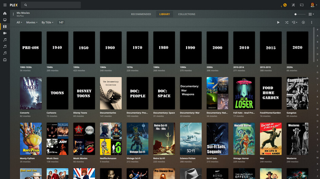Viewport: 320px width, 179px height.
Task: Open the Food Home Garden poster
Action: [x=270, y=93]
